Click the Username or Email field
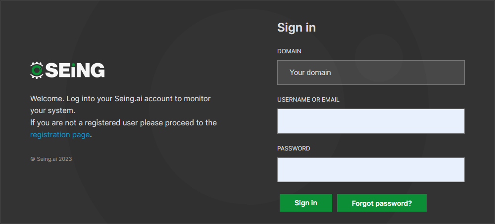This screenshot has height=224, width=495. click(371, 121)
